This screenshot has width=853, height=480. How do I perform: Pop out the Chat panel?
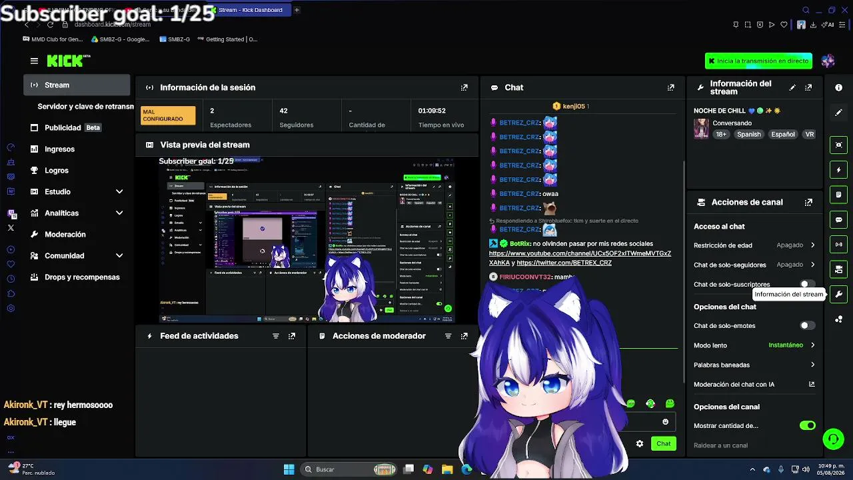671,87
